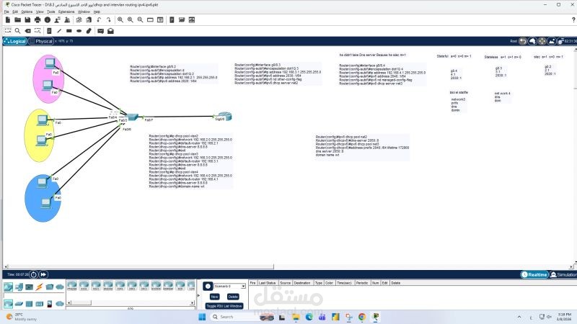Show hidden system tray icons chevron
Screen dimensions: 577x324
(519, 317)
